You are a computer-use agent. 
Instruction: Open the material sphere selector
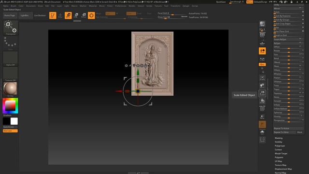(x=10, y=89)
